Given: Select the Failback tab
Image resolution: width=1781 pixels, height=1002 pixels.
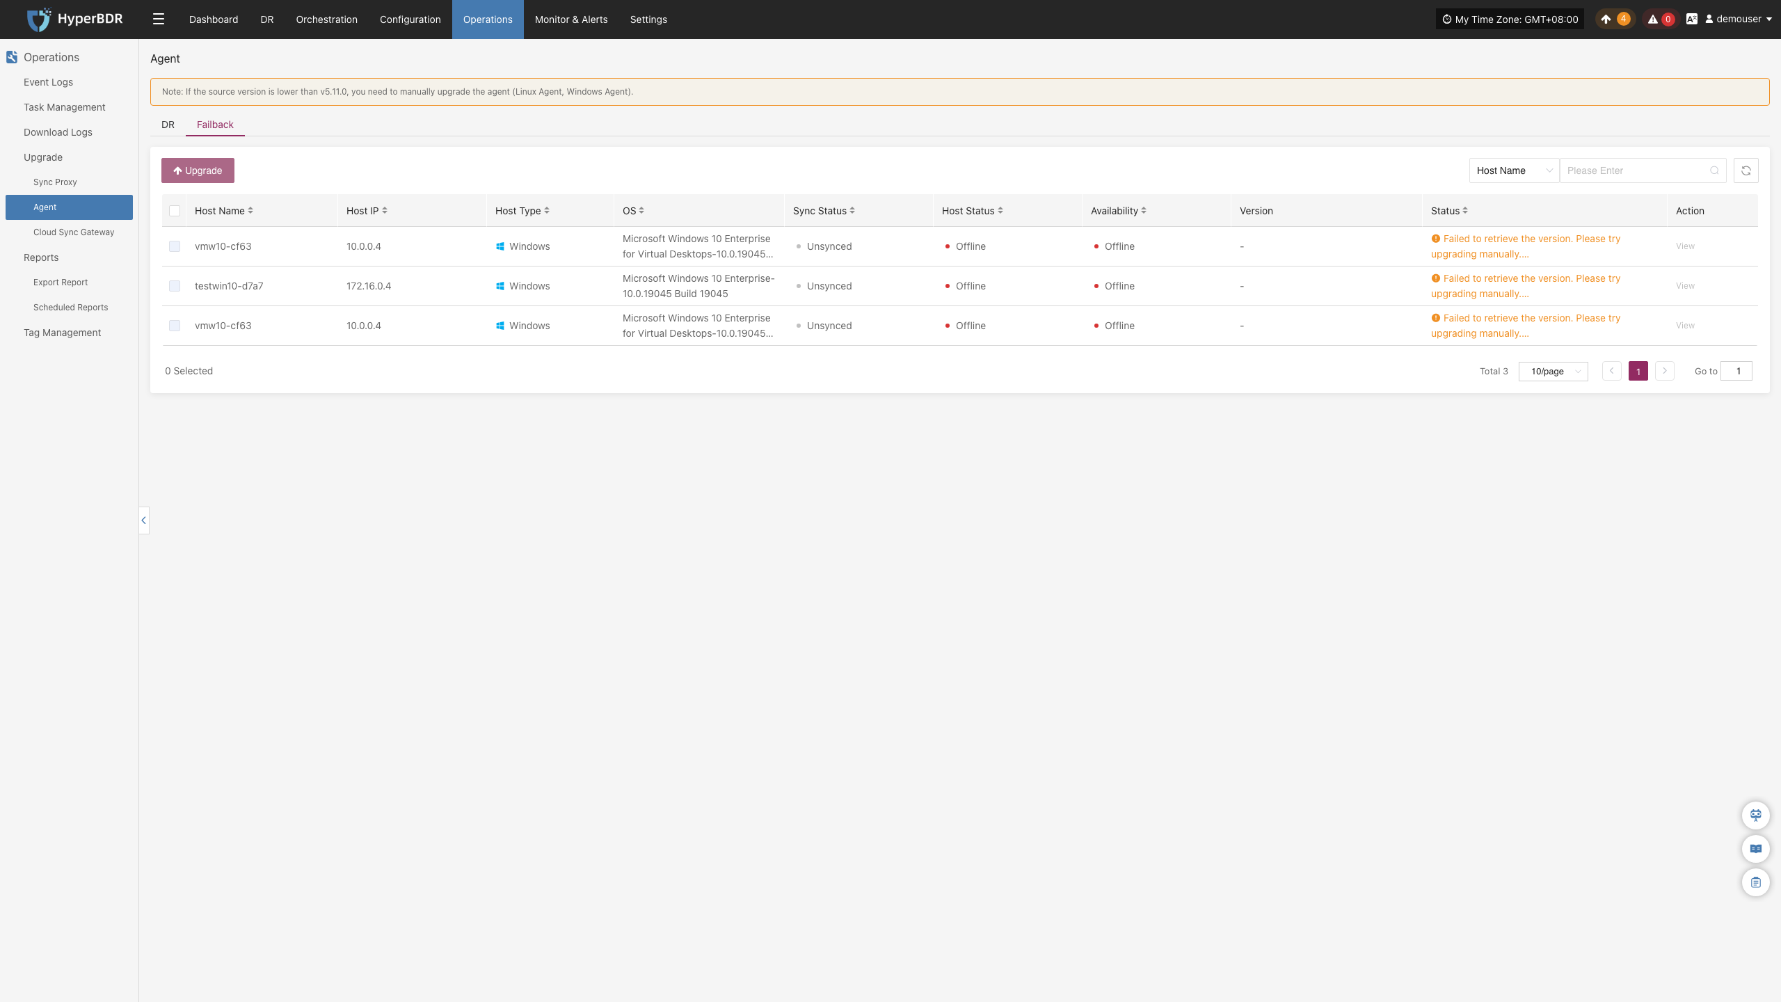Looking at the screenshot, I should 215,125.
